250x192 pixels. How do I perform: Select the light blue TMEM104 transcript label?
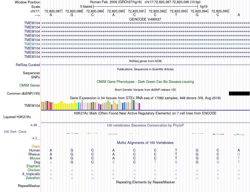[x=32, y=44]
